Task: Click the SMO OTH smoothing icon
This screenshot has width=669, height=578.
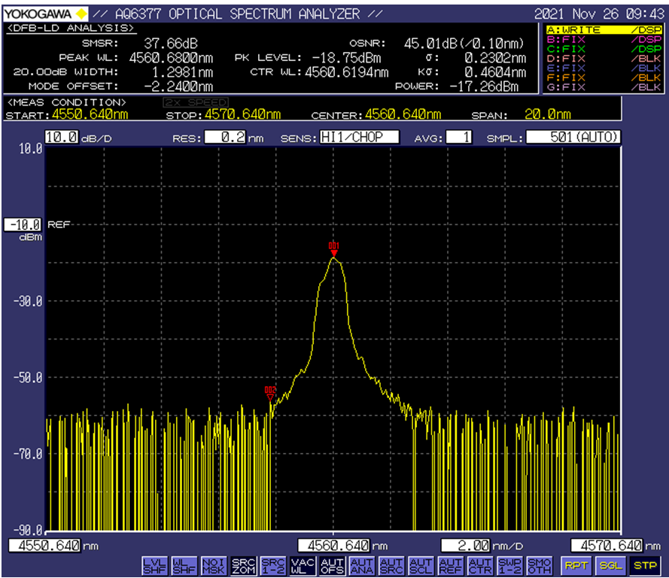Action: (539, 565)
